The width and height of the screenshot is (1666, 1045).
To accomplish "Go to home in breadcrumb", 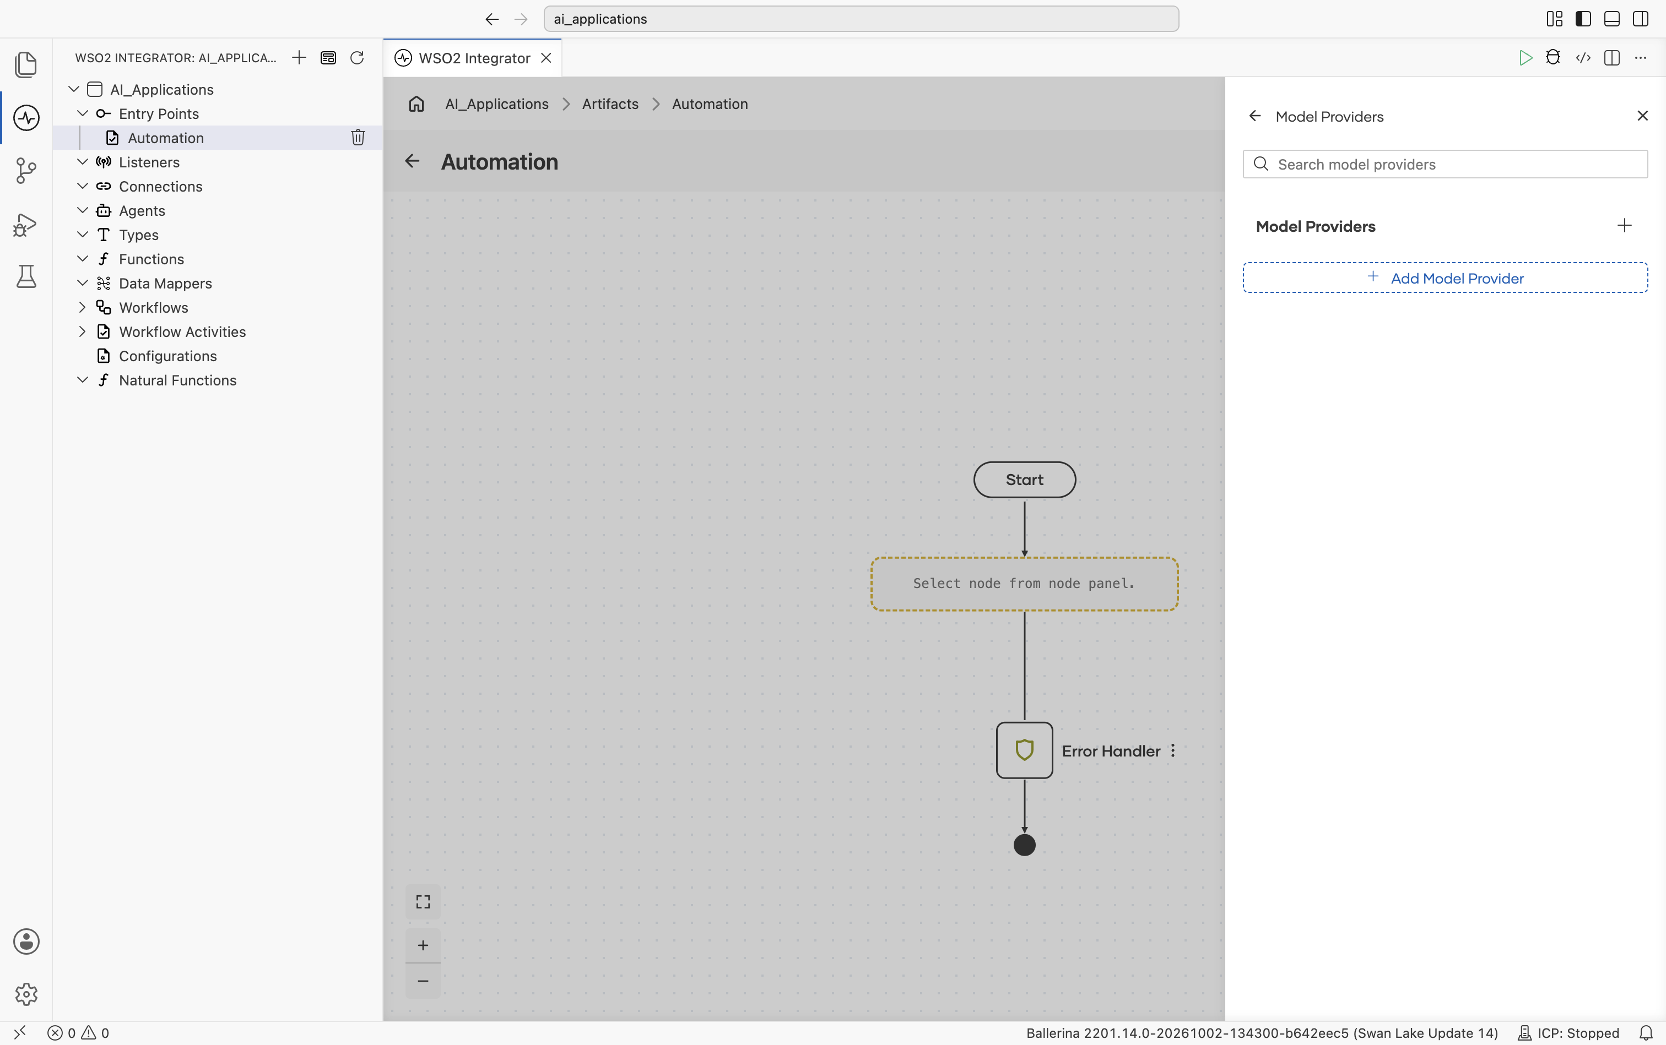I will pyautogui.click(x=416, y=104).
